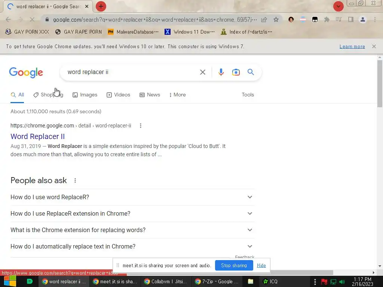Click the vertical page scrollbar thumb

(379, 83)
